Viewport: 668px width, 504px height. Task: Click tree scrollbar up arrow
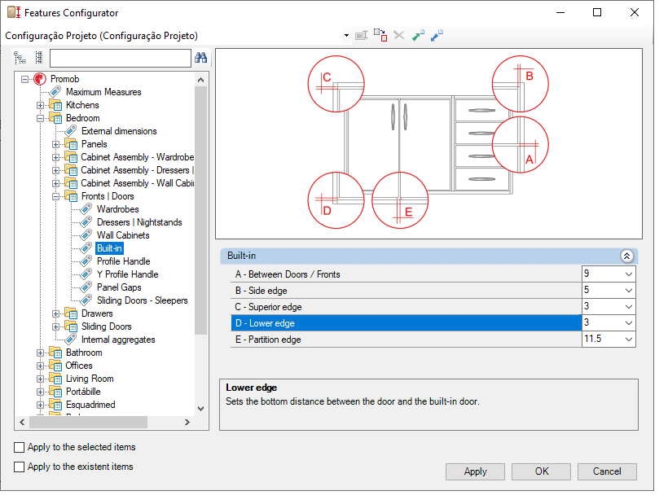coord(200,80)
